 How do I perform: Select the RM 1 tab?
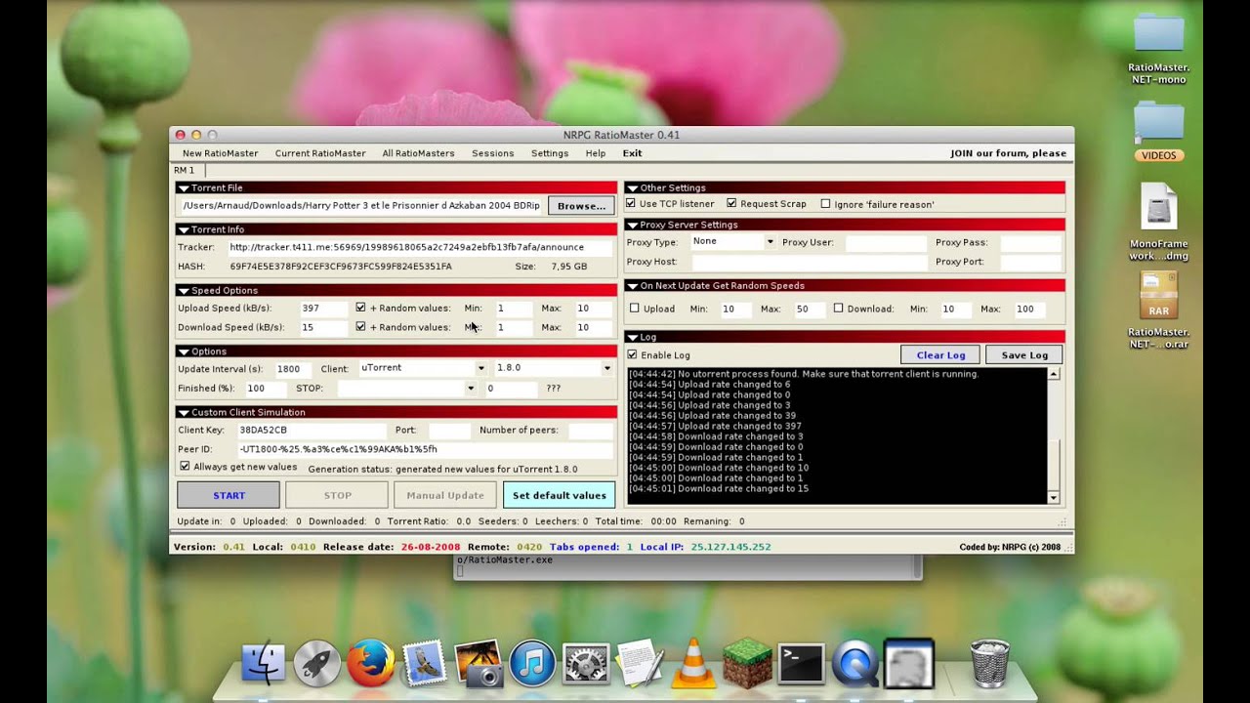coord(185,170)
